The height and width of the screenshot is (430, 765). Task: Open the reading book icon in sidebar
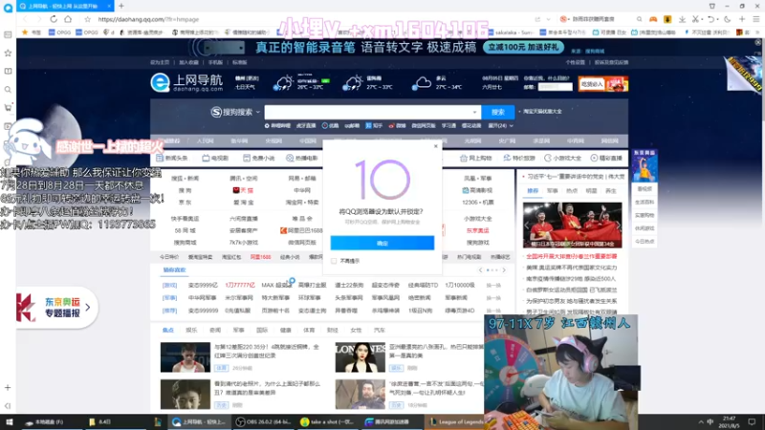point(8,71)
